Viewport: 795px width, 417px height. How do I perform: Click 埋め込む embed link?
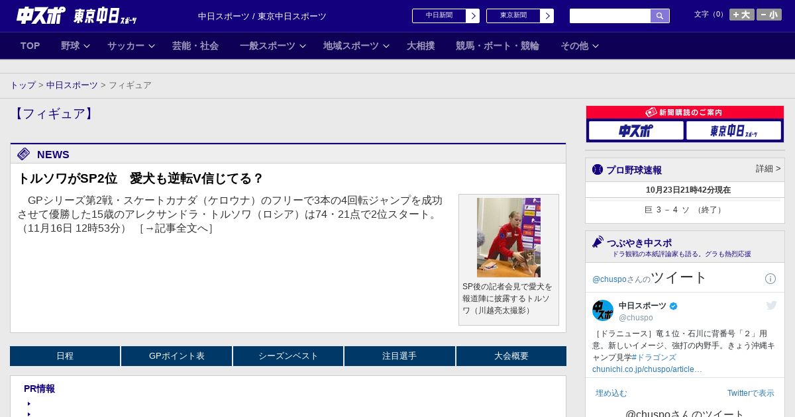tap(611, 393)
